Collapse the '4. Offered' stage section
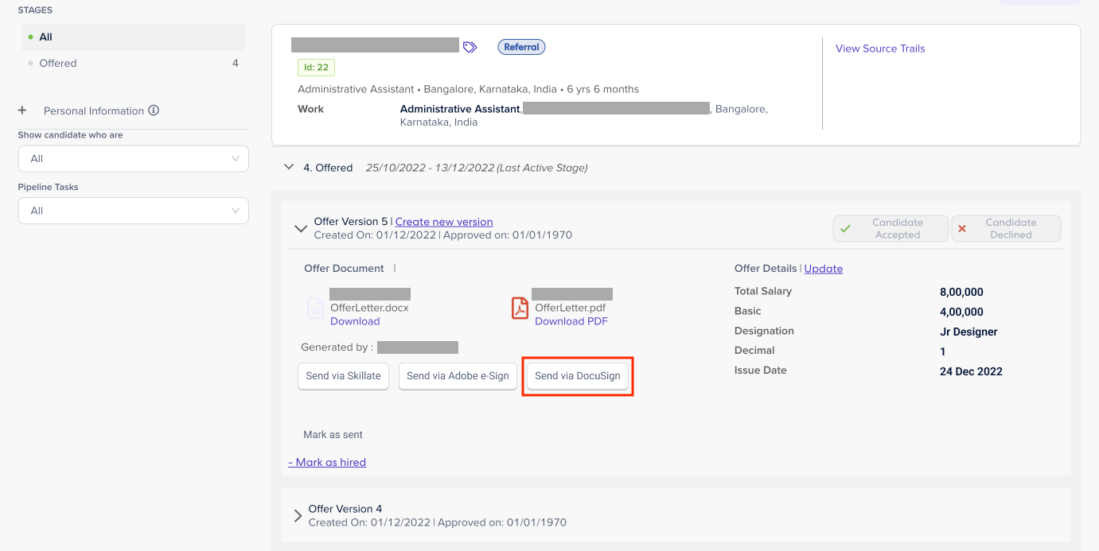 [x=289, y=167]
